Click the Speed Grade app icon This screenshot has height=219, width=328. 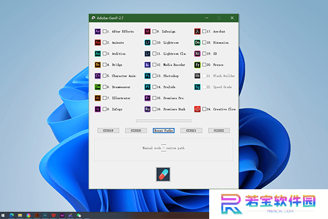pyautogui.click(x=197, y=87)
